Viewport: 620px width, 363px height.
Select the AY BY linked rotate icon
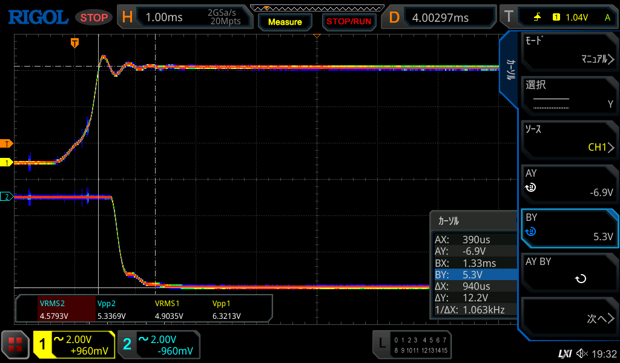580,279
